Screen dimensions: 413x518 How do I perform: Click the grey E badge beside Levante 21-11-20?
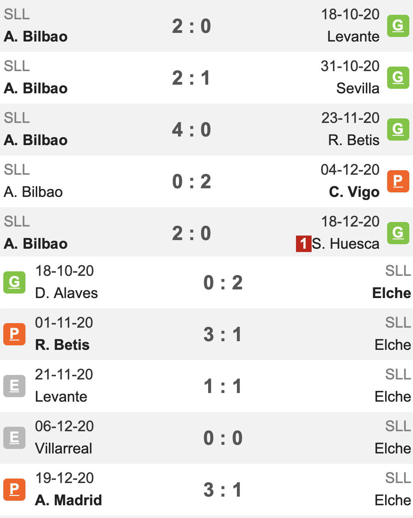[x=14, y=386]
